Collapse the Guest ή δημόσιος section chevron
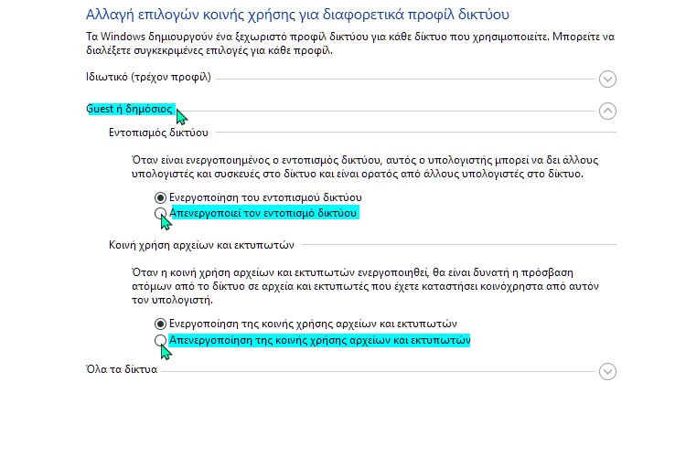Viewport: 686px width, 457px height. [x=607, y=112]
